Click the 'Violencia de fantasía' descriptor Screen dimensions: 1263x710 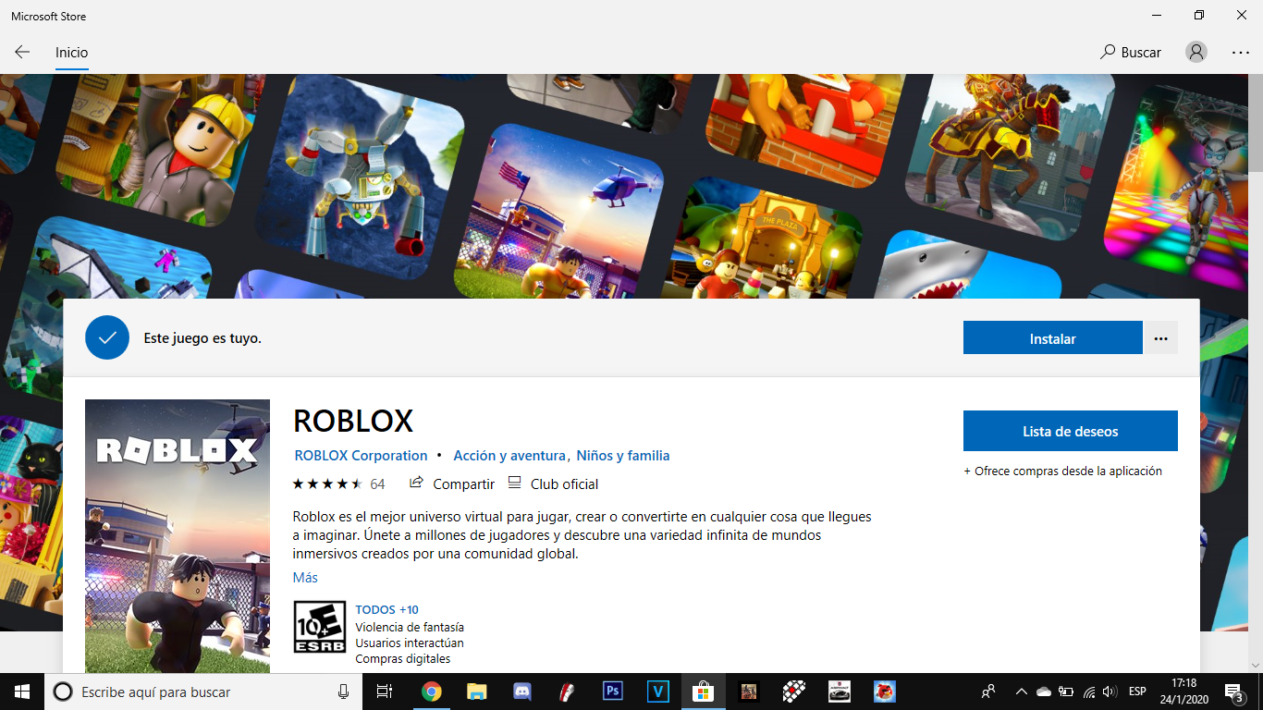pos(410,627)
